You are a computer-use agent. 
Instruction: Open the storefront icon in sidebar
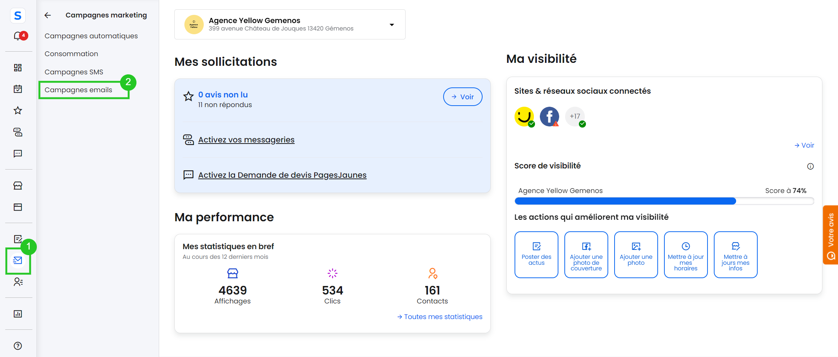(x=18, y=186)
